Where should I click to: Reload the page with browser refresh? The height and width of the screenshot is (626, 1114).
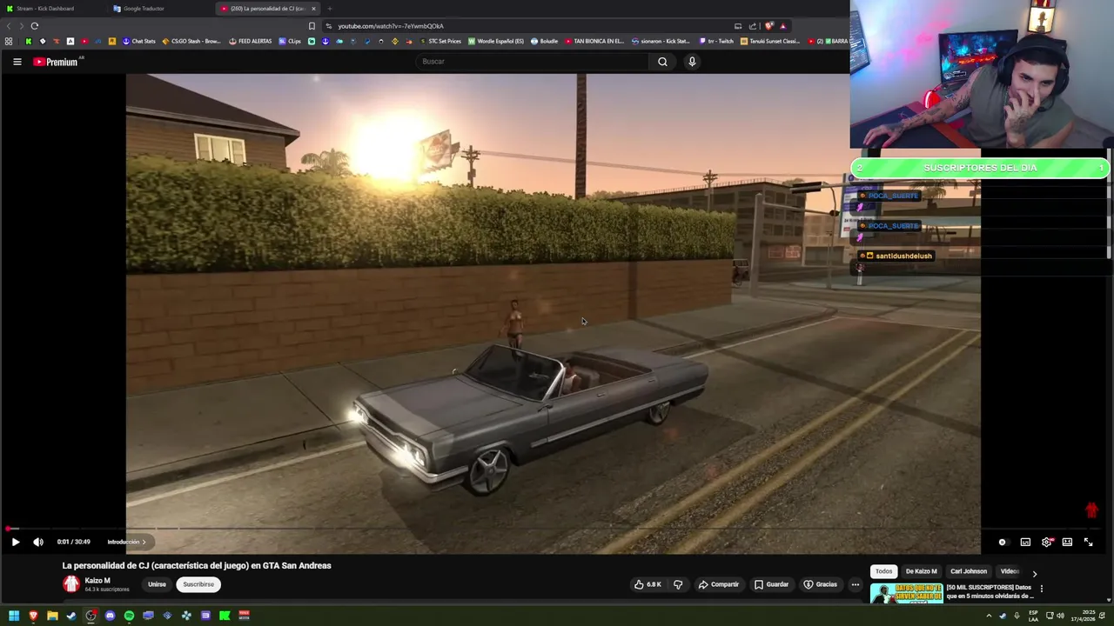(35, 26)
